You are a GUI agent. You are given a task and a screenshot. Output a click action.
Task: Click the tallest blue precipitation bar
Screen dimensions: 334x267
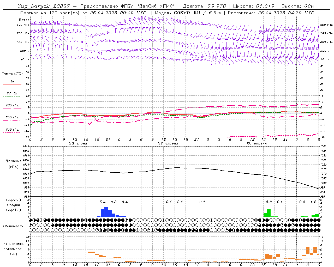click(x=106, y=212)
